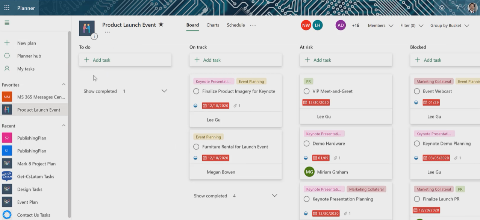This screenshot has height=220, width=480.
Task: Add task in On track bucket
Action: 236,60
